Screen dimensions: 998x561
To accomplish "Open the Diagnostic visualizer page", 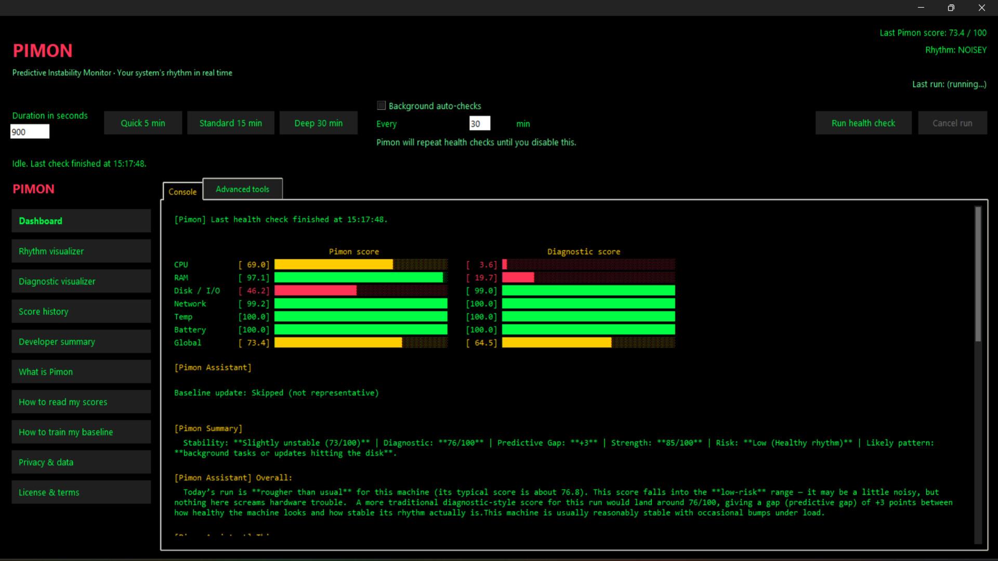I will pos(81,281).
